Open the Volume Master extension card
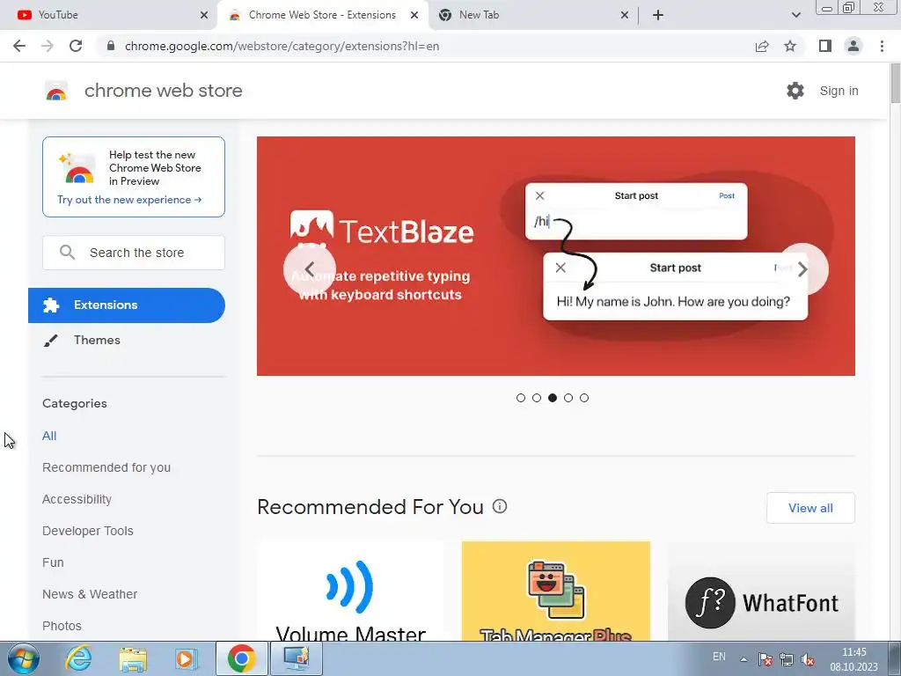The width and height of the screenshot is (901, 676). pyautogui.click(x=350, y=591)
